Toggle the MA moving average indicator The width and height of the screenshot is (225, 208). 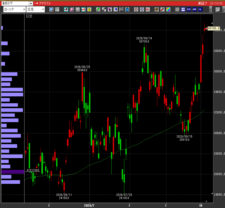pos(183,9)
